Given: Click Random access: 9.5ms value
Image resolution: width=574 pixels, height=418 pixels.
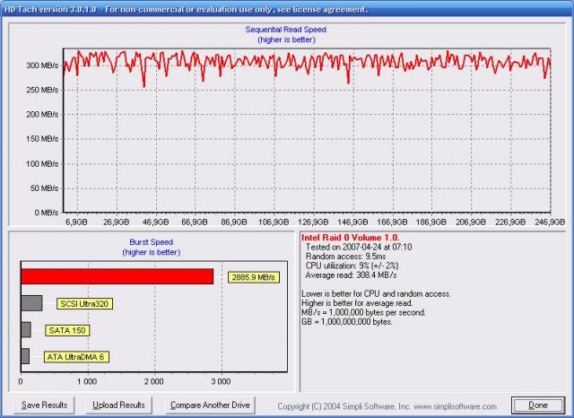Looking at the screenshot, I should [x=345, y=257].
